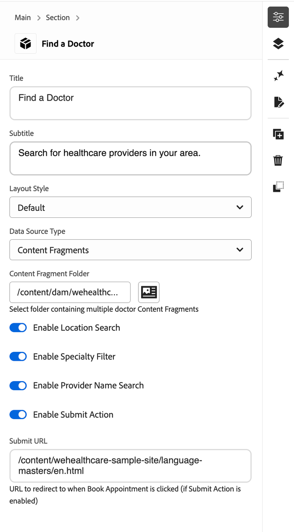Open Content Fragment folder picker icon
The height and width of the screenshot is (532, 294).
149,292
